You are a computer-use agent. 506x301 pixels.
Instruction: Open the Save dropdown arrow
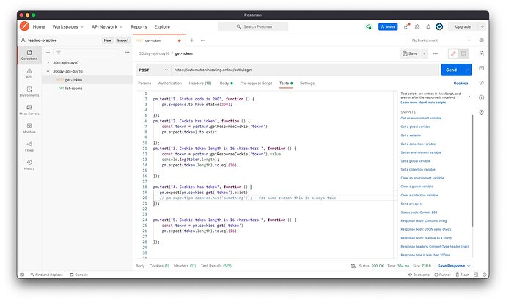425,53
